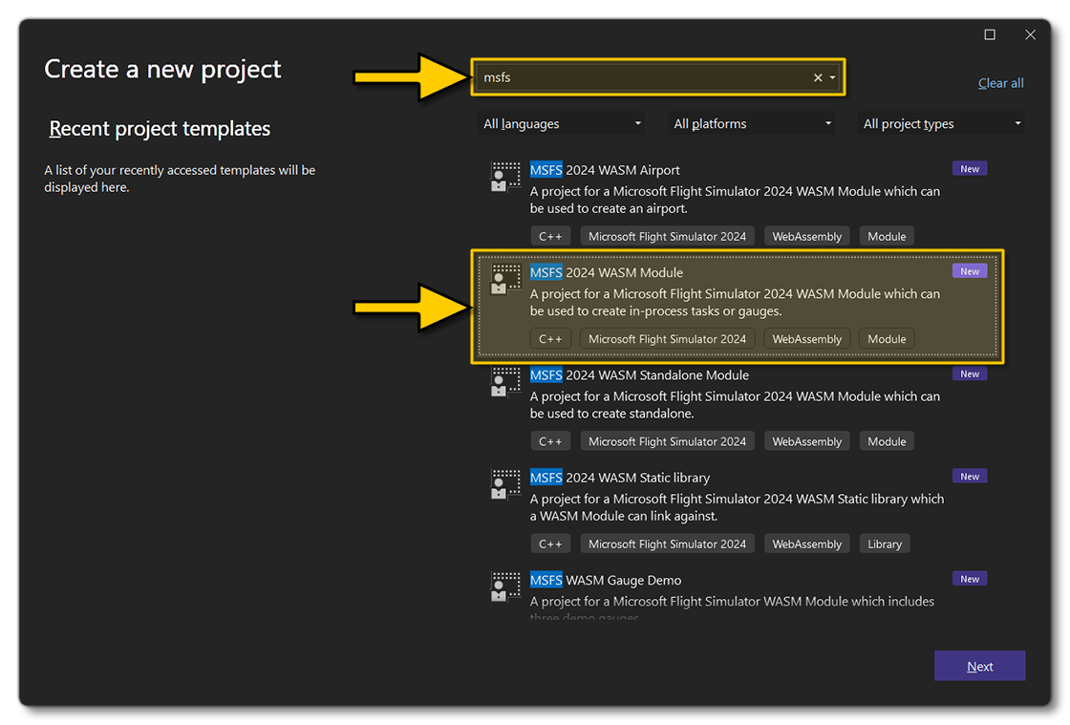Click the Next button
Image resolution: width=1070 pixels, height=725 pixels.
(x=979, y=667)
